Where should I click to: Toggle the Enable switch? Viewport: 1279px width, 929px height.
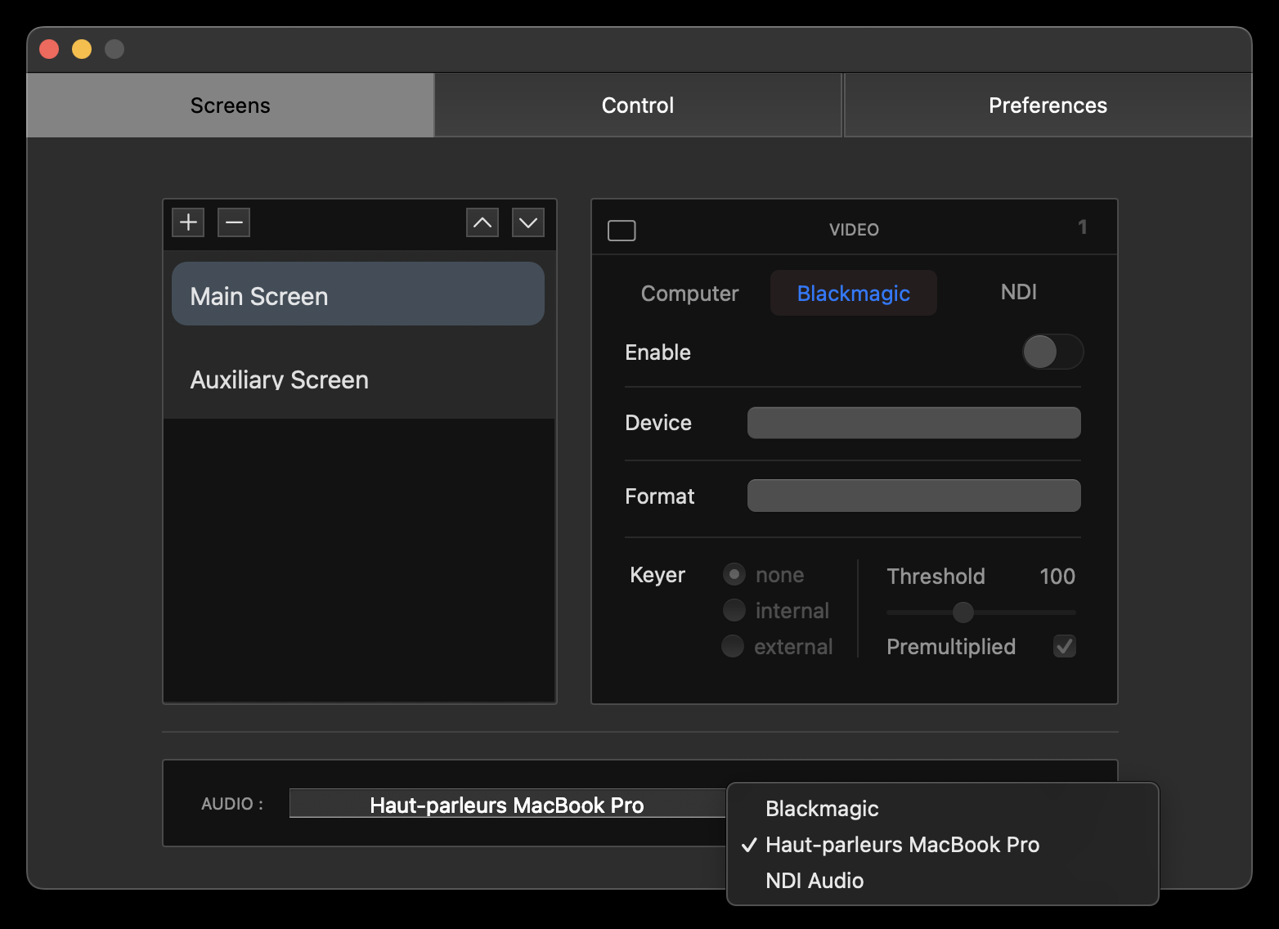1052,352
